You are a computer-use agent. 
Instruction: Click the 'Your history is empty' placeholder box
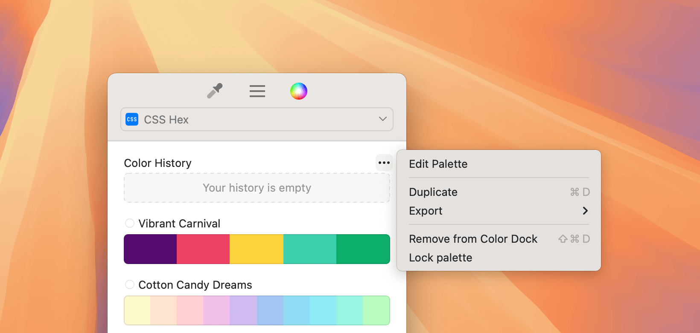(x=257, y=188)
